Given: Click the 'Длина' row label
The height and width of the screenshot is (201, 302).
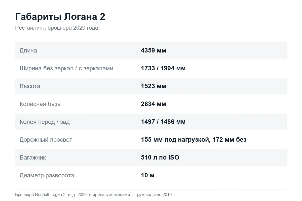Looking at the screenshot, I should [x=28, y=51].
